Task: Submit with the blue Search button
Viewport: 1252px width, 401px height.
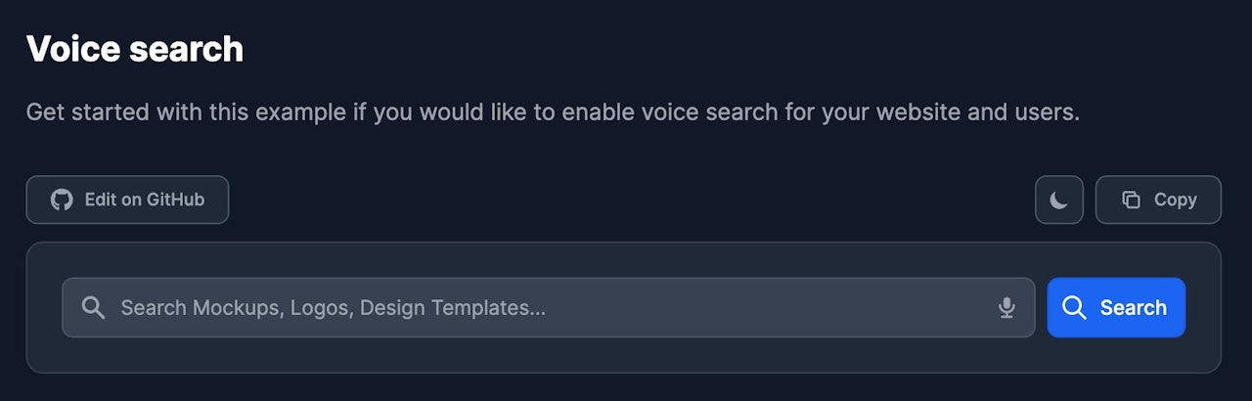Action: pos(1115,308)
